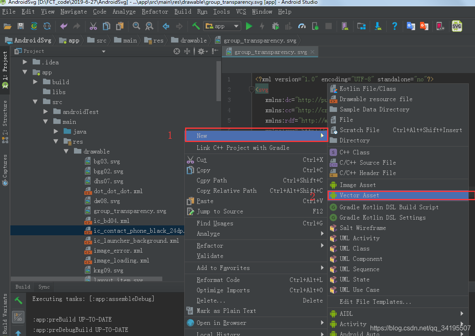
Task: Expand the .idea folder
Action: (25, 62)
